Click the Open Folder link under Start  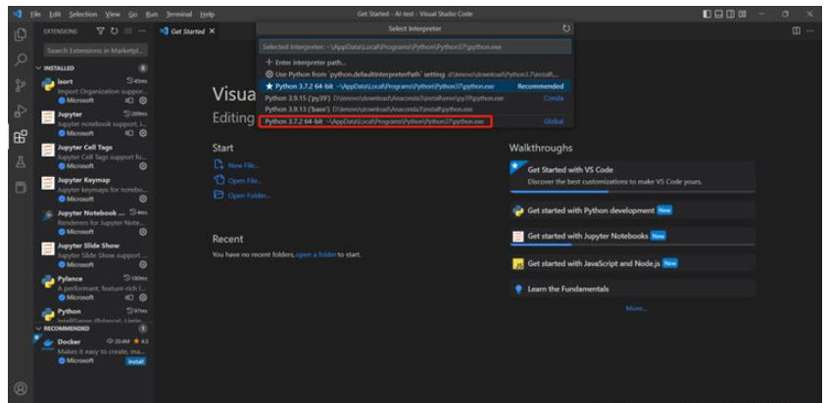point(249,196)
